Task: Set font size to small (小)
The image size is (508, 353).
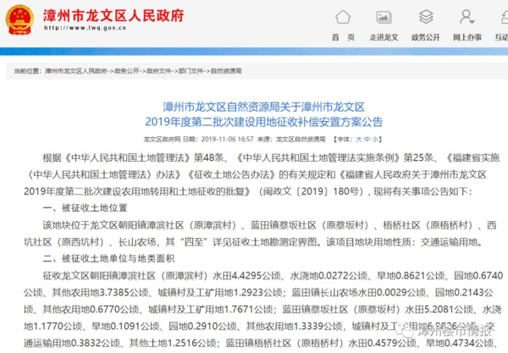Action: 377,137
